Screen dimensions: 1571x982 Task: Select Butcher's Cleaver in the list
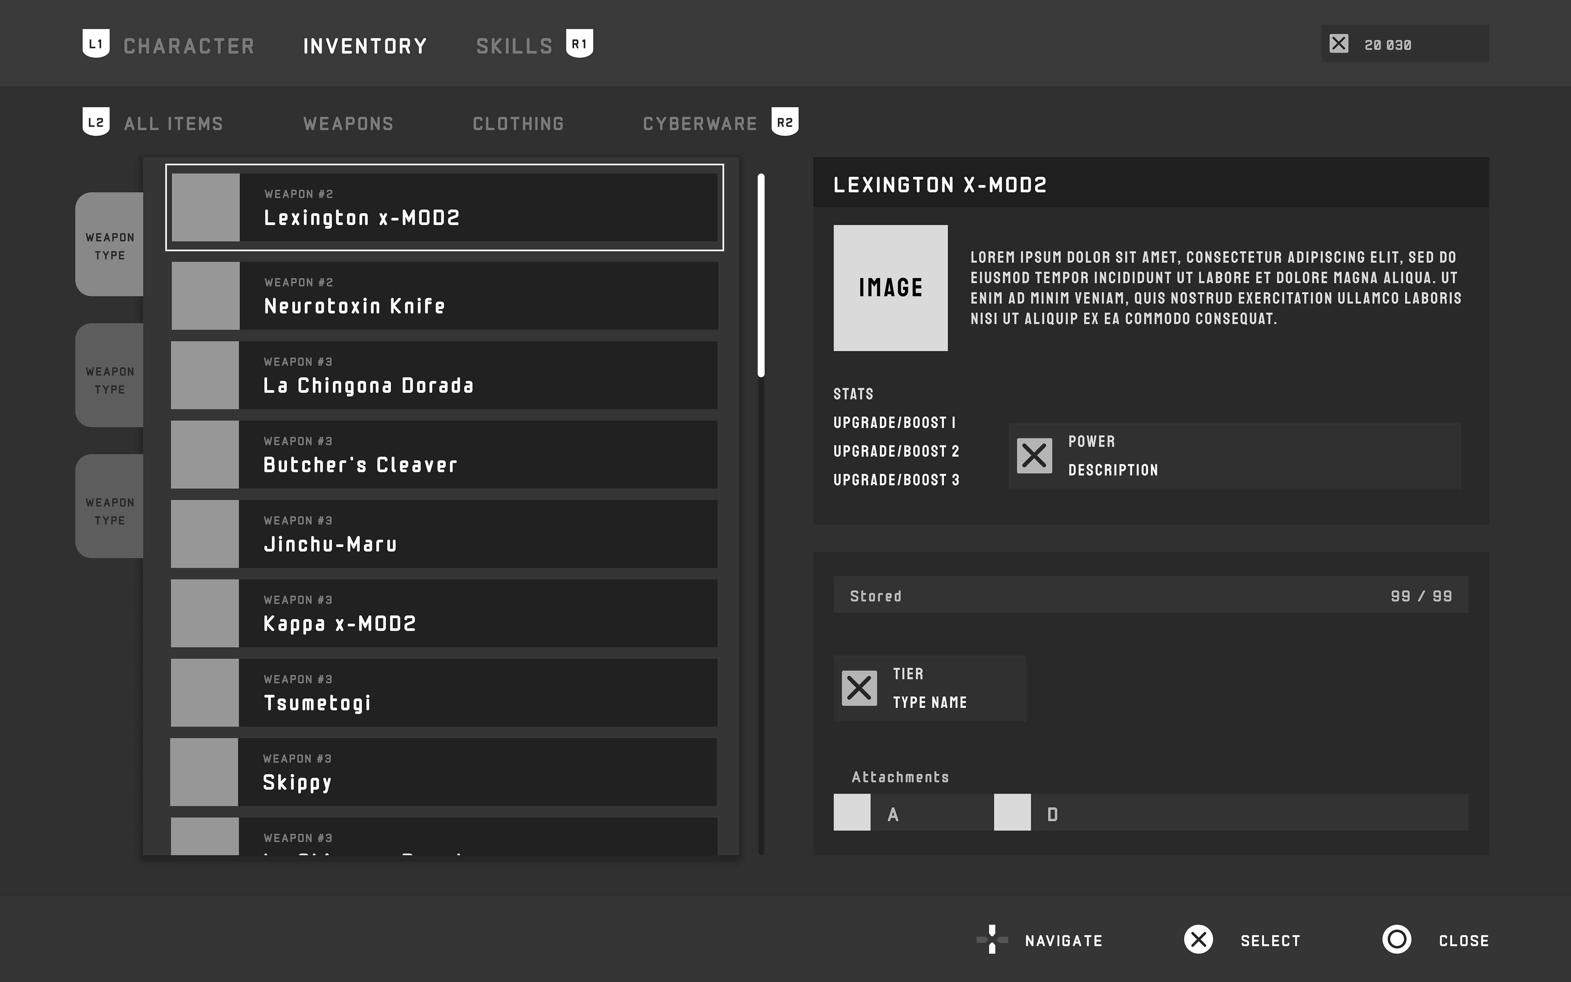[x=445, y=455]
